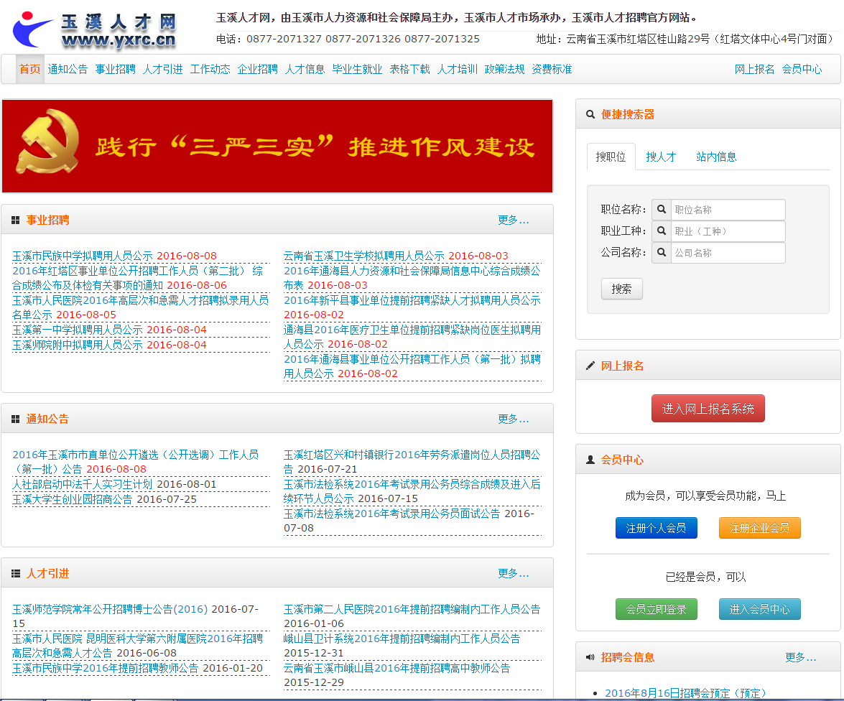Viewport: 844px width, 701px height.
Task: Click the search icon in 公司名称 field
Action: [662, 253]
